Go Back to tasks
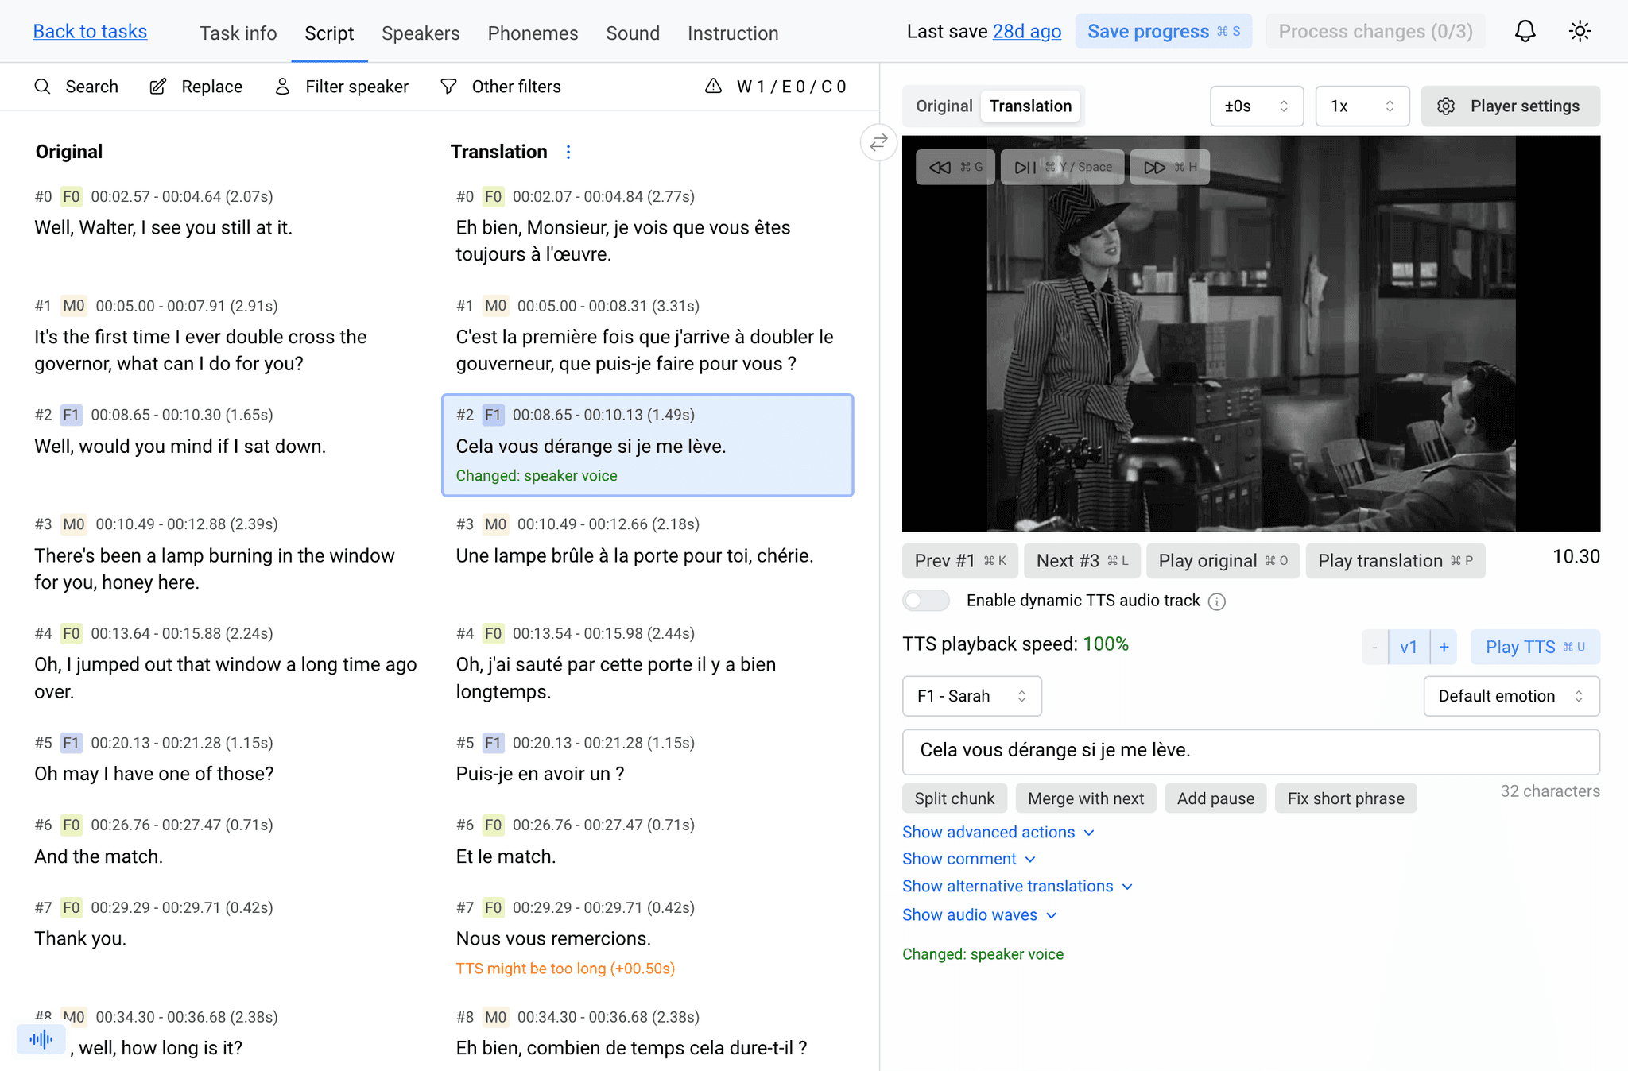The image size is (1628, 1071). [x=90, y=31]
